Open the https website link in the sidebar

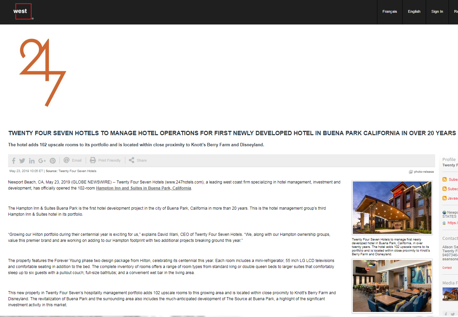tap(453, 223)
